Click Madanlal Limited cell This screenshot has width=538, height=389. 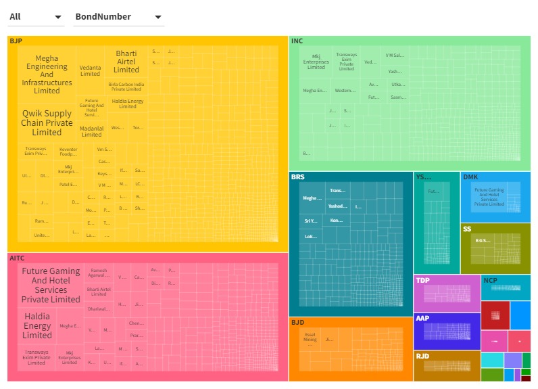coord(92,131)
